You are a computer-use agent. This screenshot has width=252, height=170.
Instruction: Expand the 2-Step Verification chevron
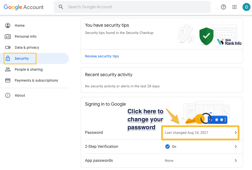(235, 147)
